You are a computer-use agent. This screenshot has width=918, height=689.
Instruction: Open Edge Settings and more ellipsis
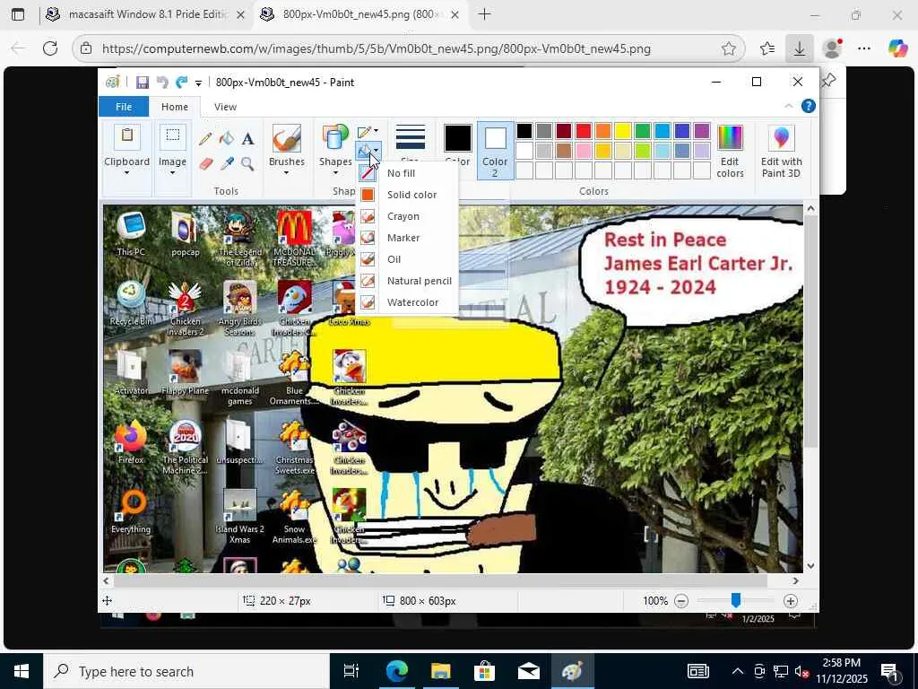click(x=864, y=48)
